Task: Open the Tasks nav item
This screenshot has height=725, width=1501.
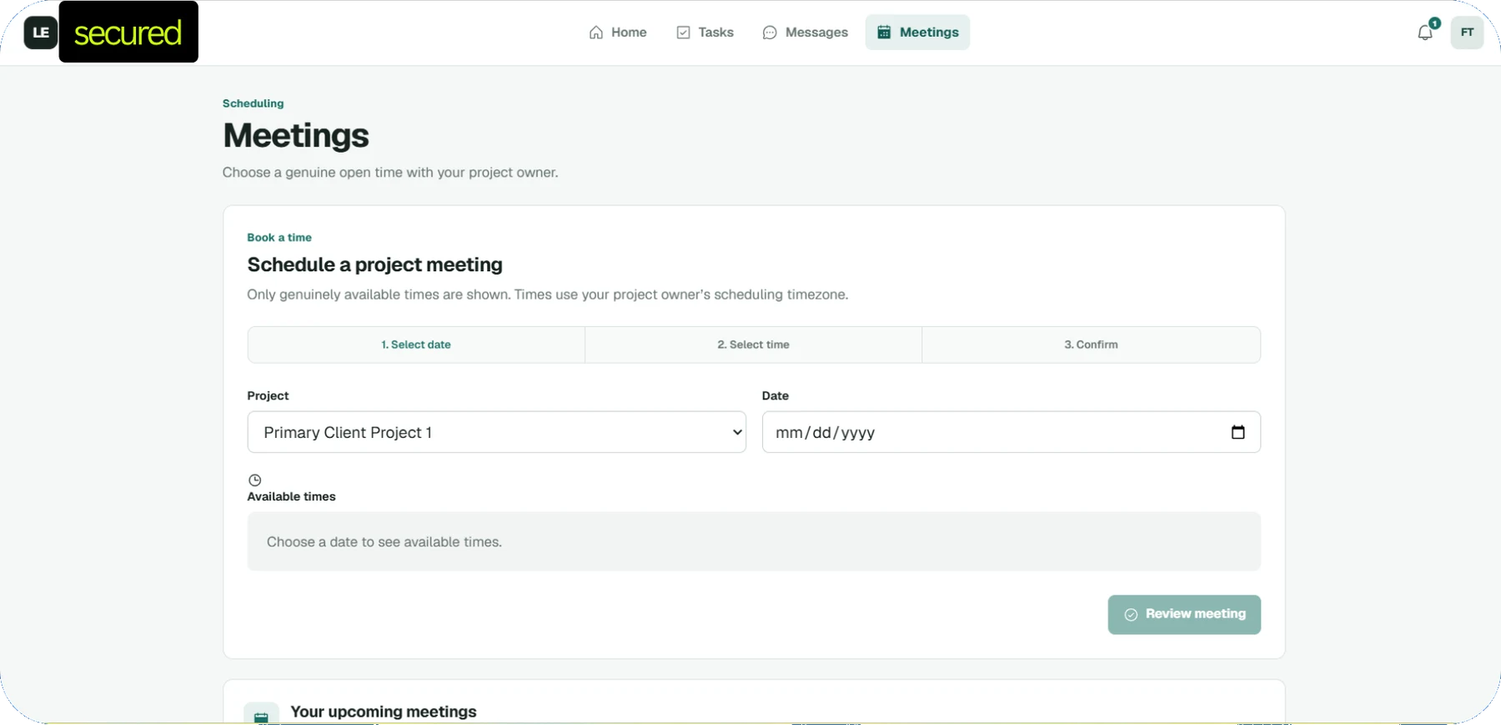Action: tap(705, 33)
